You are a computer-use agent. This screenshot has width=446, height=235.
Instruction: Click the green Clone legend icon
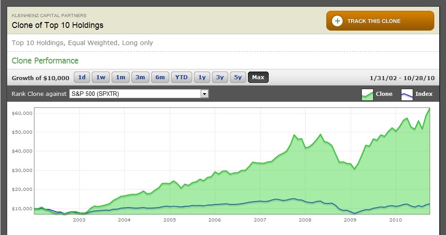click(367, 95)
